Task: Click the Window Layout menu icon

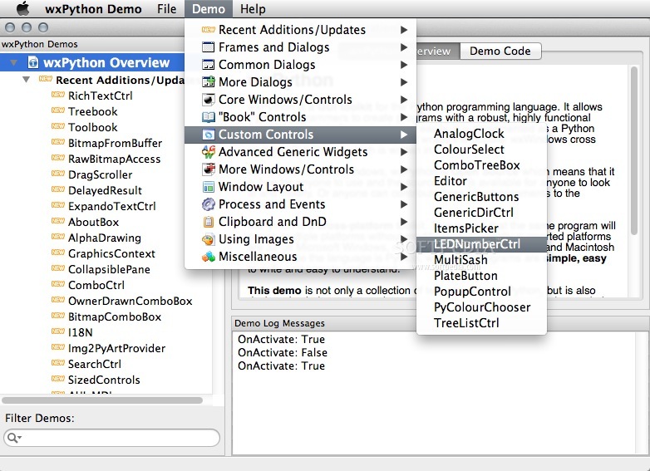Action: point(208,187)
